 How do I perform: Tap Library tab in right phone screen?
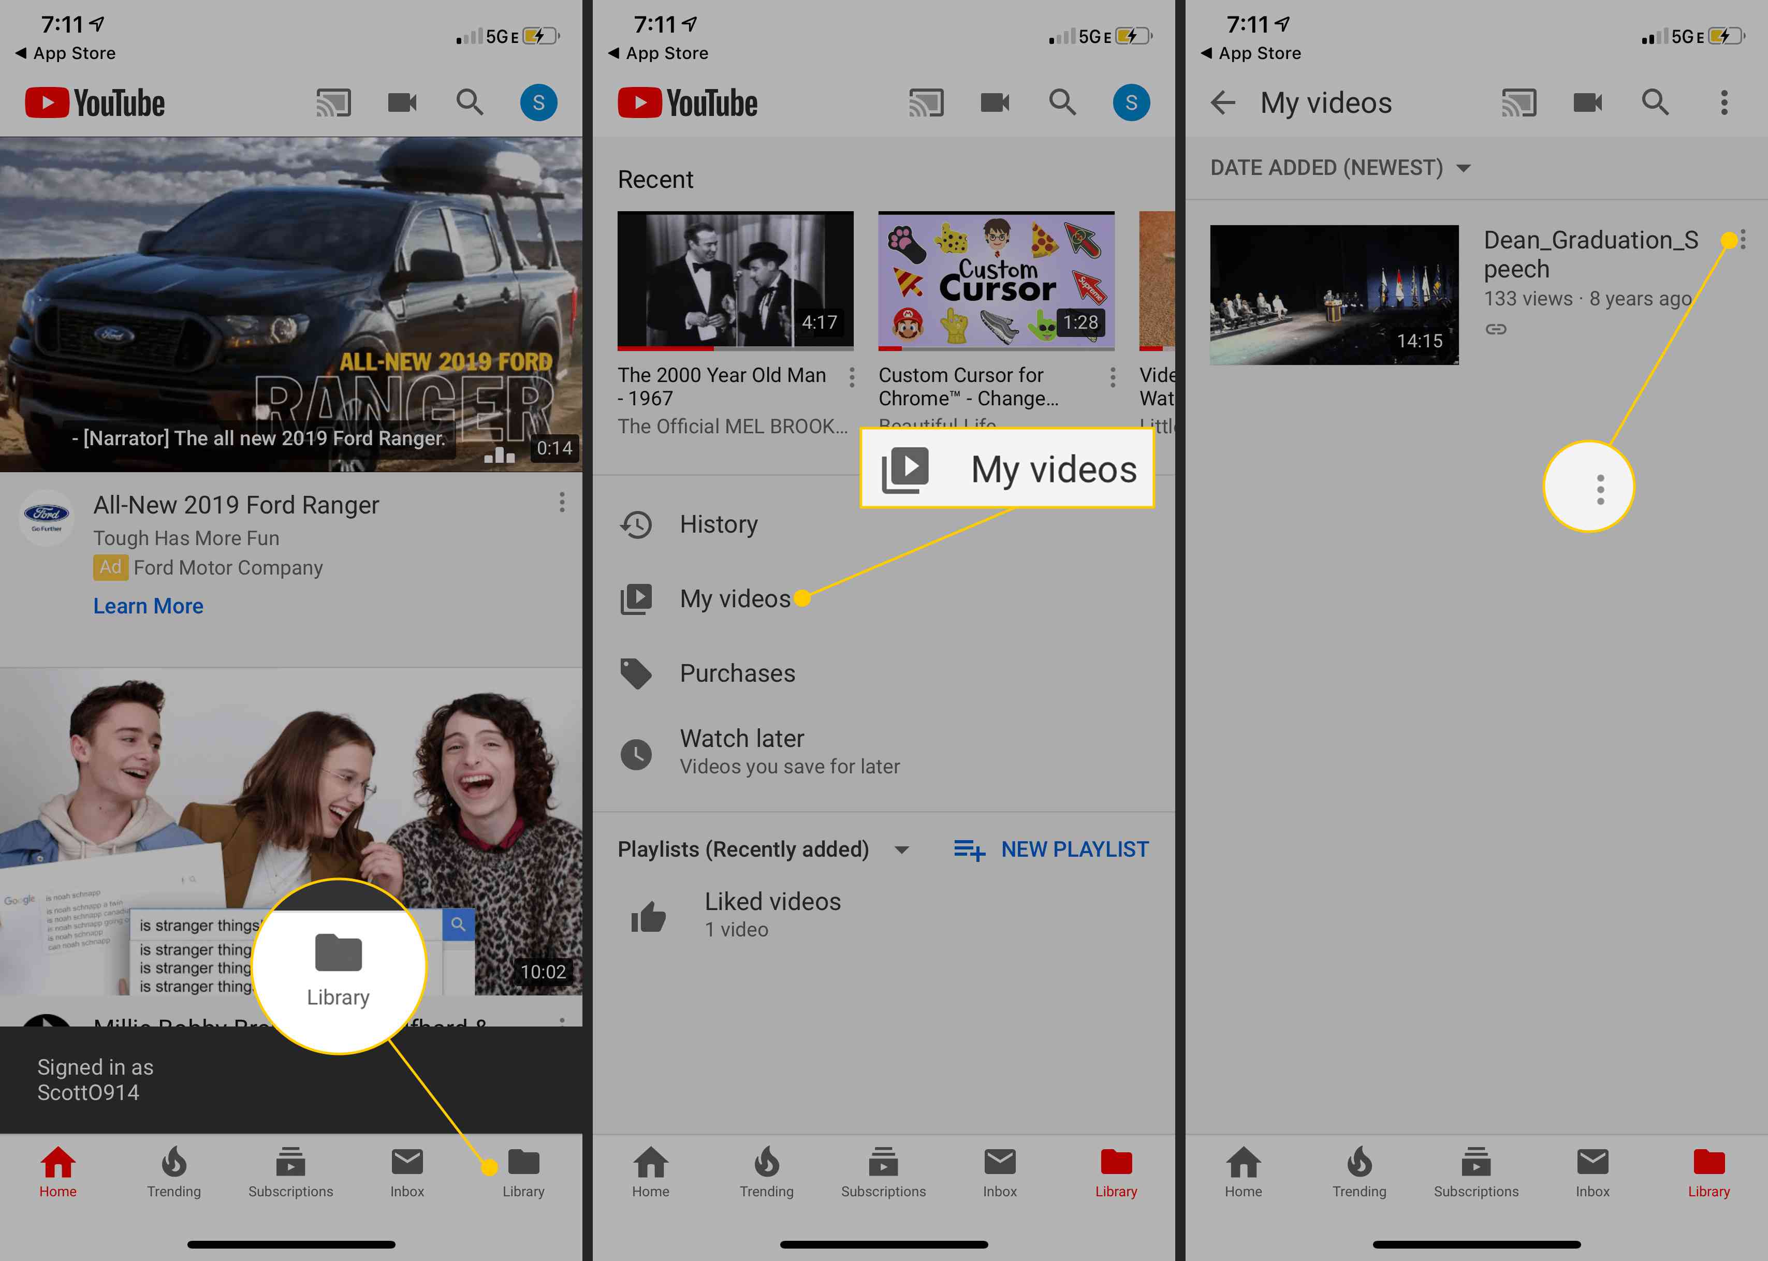[x=1709, y=1172]
